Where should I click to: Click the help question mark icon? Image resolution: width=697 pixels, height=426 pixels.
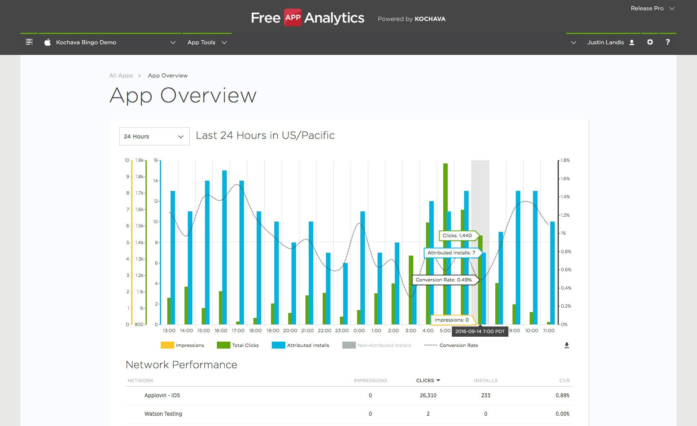coord(668,42)
